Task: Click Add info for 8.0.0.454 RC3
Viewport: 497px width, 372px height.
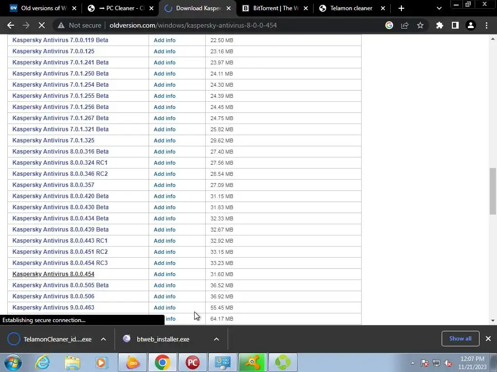Action: point(165,263)
